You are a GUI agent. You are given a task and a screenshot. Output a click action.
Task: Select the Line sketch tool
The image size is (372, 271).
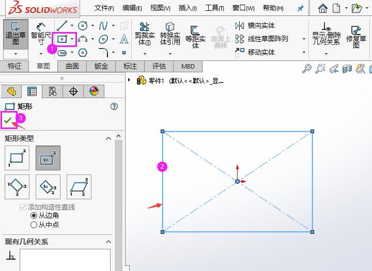point(62,26)
